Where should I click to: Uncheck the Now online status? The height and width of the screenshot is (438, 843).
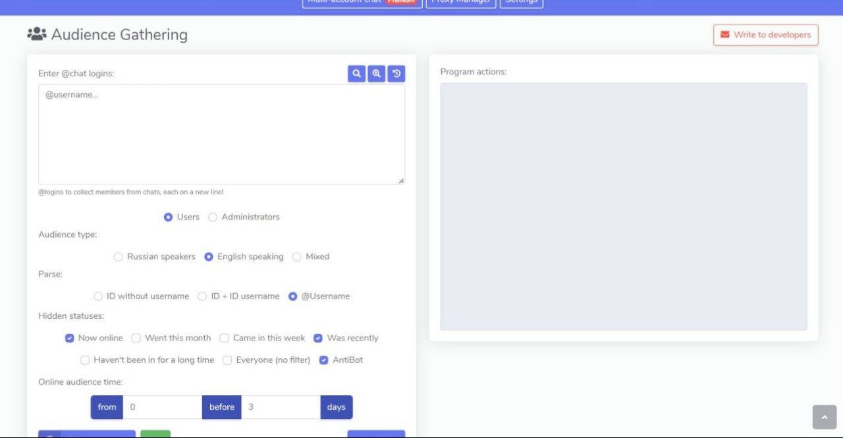(70, 338)
